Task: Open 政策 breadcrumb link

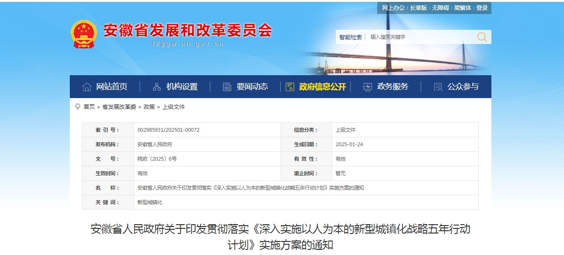Action: pos(149,107)
